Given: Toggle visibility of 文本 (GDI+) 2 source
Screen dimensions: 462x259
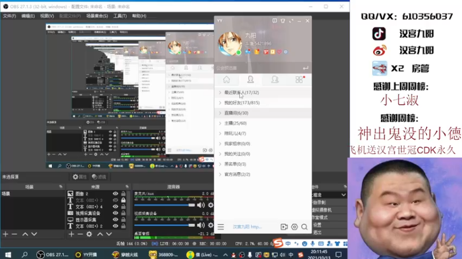Looking at the screenshot, I should [115, 226].
